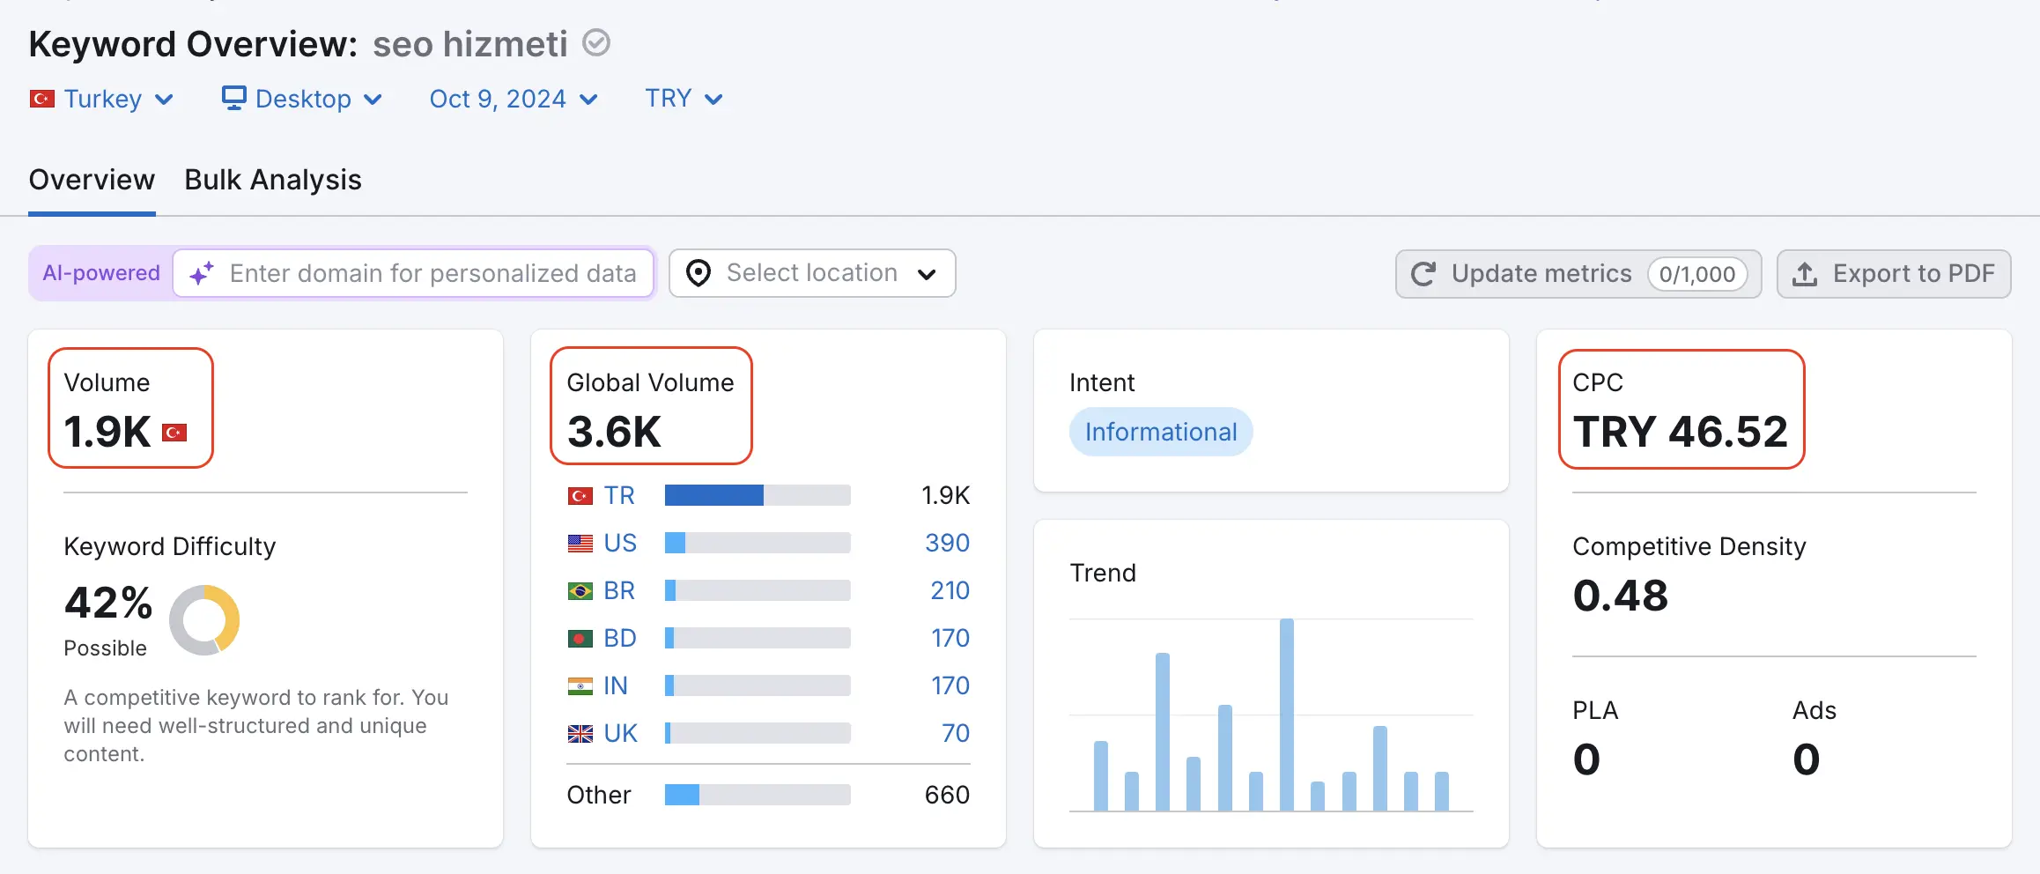2040x874 pixels.
Task: Click the Brazil flag in Global Volume list
Action: coord(580,591)
